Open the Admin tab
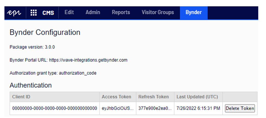This screenshot has height=118, width=266. tap(93, 12)
